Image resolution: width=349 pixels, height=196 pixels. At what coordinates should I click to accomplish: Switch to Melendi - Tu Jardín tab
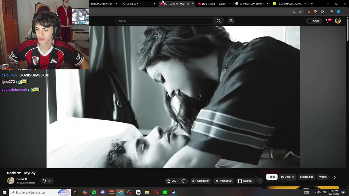(214, 4)
